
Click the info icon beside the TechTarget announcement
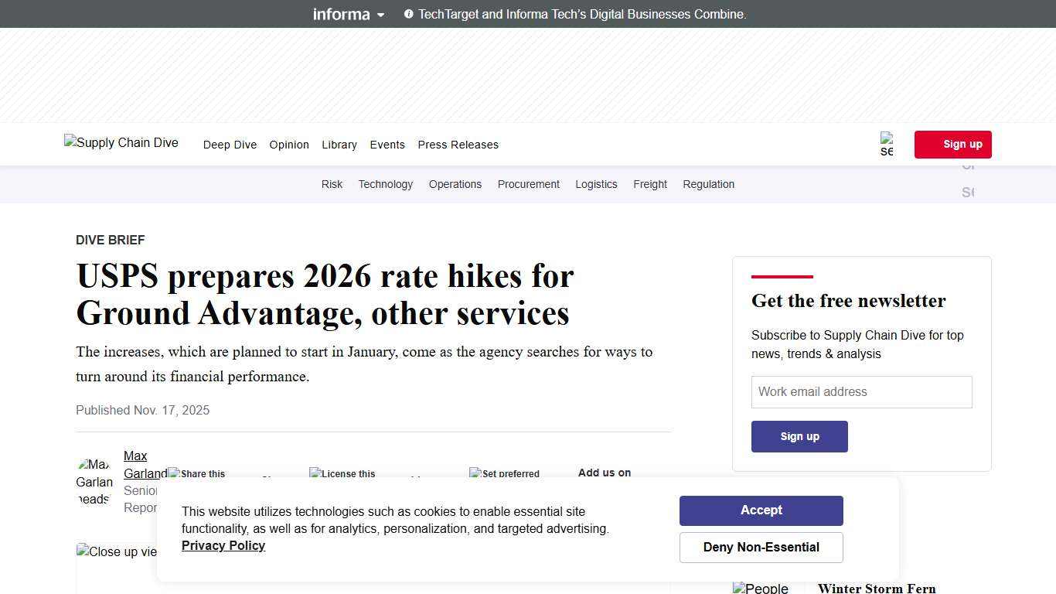pyautogui.click(x=408, y=14)
